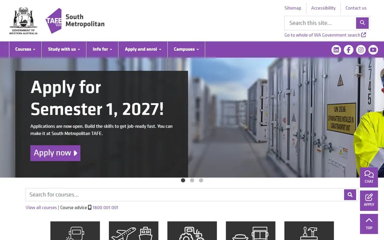Image resolution: width=384 pixels, height=240 pixels.
Task: Open the tractor and gear course tile
Action: click(x=192, y=231)
